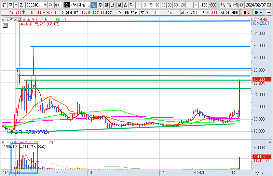Expand the stock code history dropdown
The image size is (273, 176).
coord(45,5)
